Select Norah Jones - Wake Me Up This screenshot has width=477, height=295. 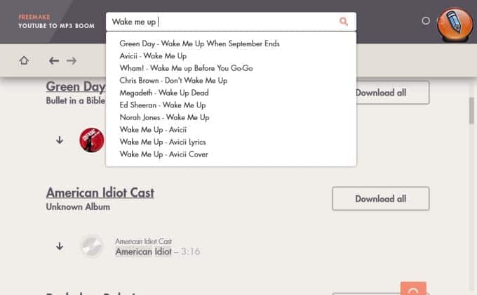(x=164, y=117)
